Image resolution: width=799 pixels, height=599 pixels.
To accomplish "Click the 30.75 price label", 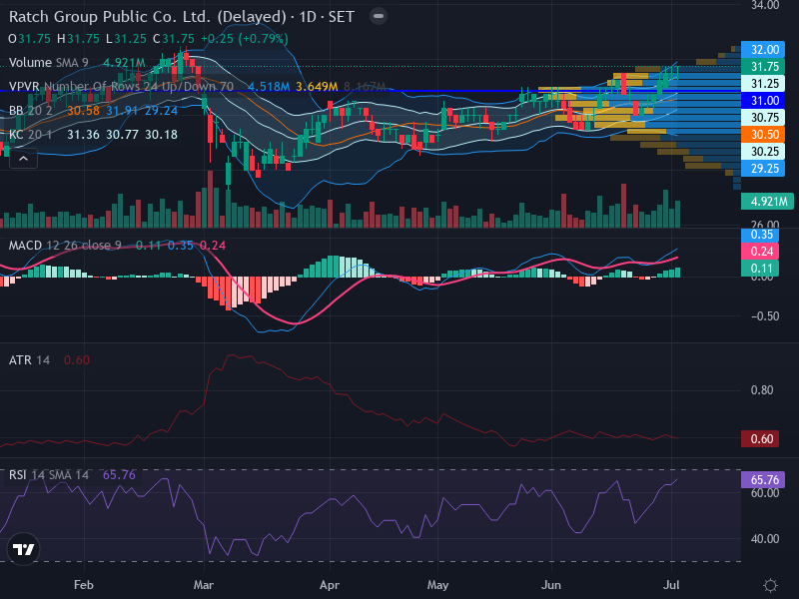I will tap(763, 118).
